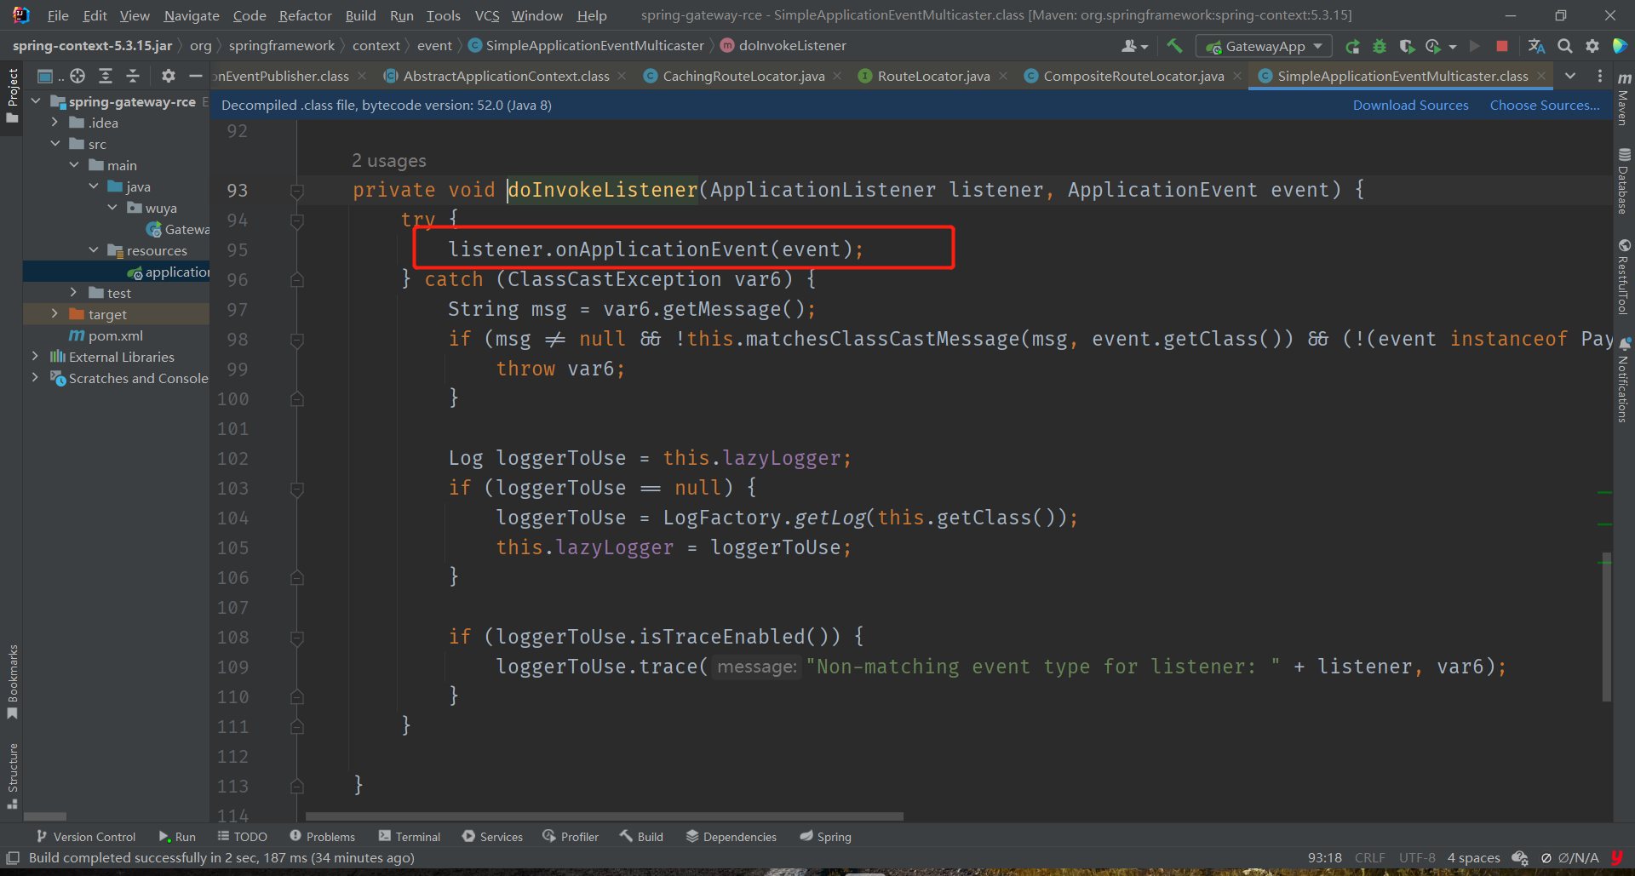Viewport: 1635px width, 876px height.
Task: Collapse the src folder
Action: 55,144
